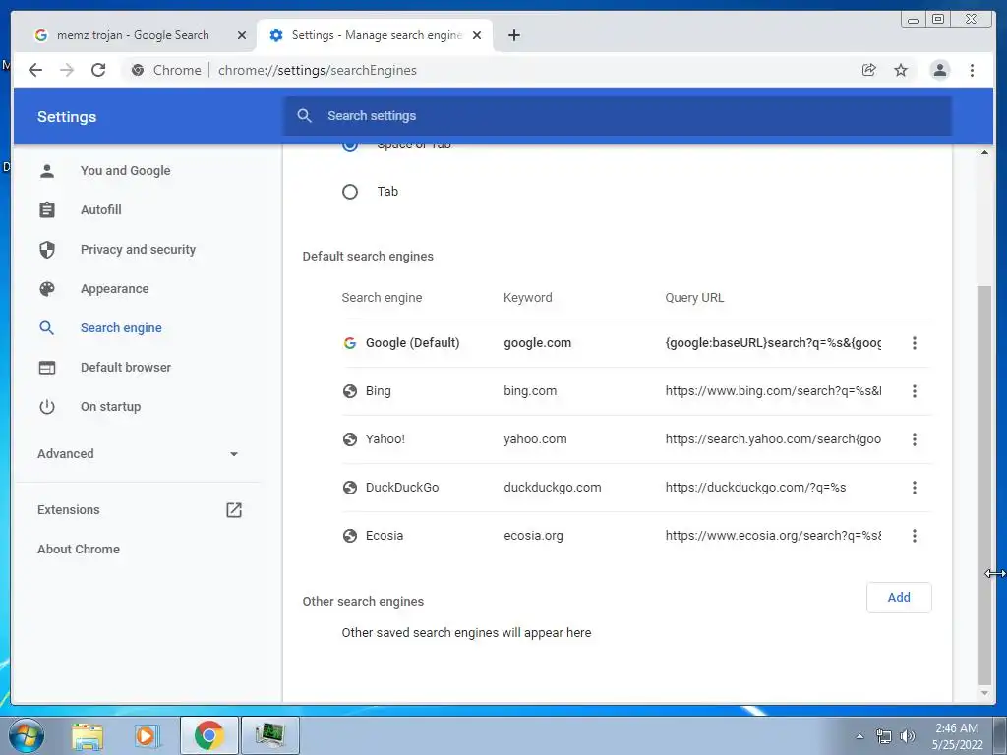Open Windows Explorer from the taskbar
This screenshot has width=1007, height=755.
click(x=88, y=736)
